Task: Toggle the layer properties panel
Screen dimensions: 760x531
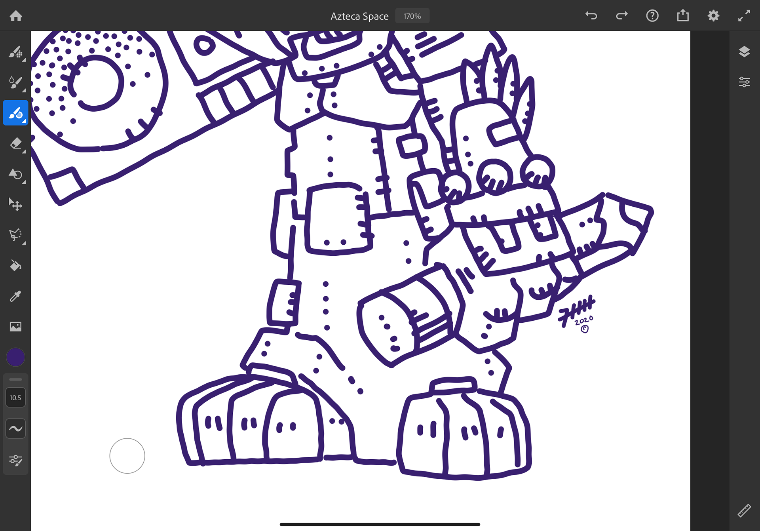Action: coord(744,82)
